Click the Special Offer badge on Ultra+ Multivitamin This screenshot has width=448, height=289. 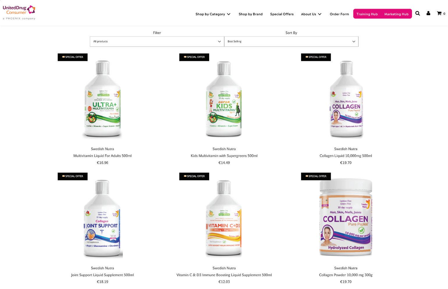pos(73,57)
